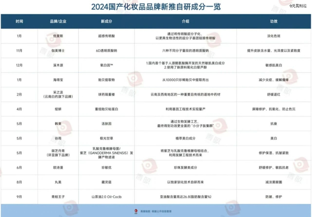Image resolution: width=312 pixels, height=217 pixels.
Task: Click the ingredient 鲍贝提取物
Action: (x=107, y=80)
